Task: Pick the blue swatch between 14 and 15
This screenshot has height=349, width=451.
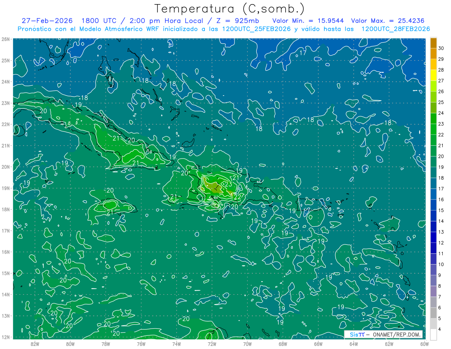Action: (x=433, y=216)
